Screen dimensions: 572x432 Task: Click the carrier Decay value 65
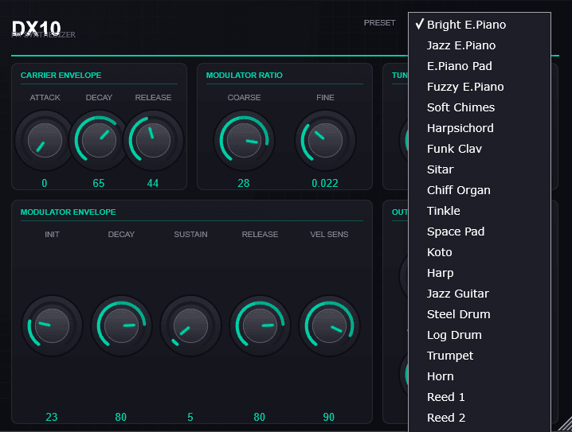(99, 183)
